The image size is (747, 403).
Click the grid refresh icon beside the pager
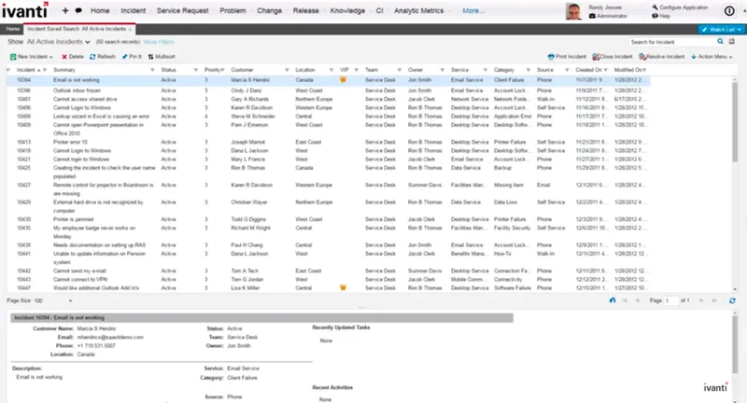(x=732, y=300)
